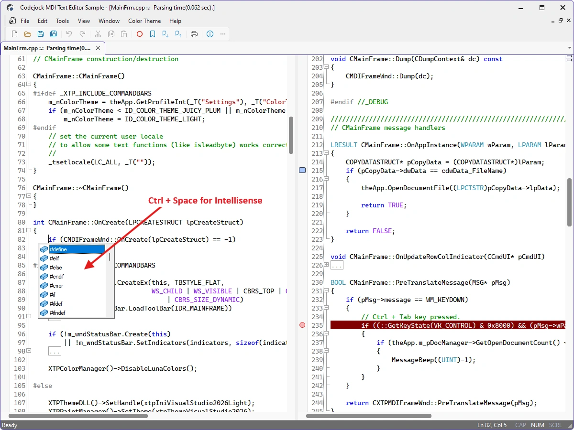Open the Tools menu
The width and height of the screenshot is (574, 430).
tap(62, 21)
